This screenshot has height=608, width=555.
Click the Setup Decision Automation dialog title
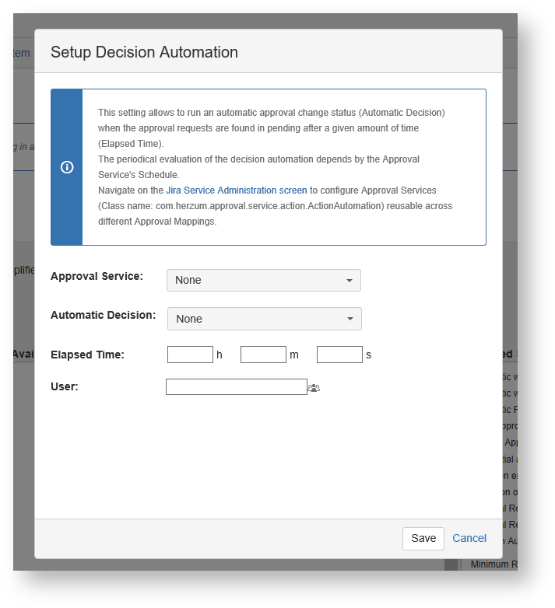144,52
